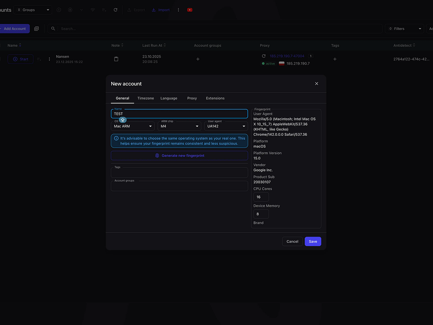The width and height of the screenshot is (433, 325).
Task: Open the note clipboard icon for Nansen
Action: 116,59
